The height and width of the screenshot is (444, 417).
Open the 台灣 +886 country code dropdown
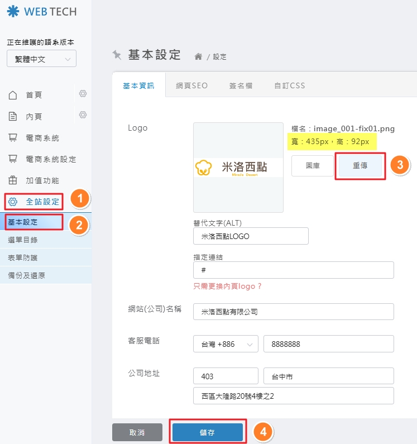(226, 344)
